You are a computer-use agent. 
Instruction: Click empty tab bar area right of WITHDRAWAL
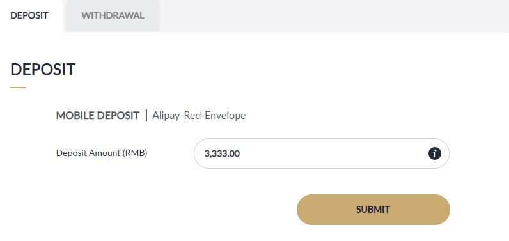click(x=334, y=15)
